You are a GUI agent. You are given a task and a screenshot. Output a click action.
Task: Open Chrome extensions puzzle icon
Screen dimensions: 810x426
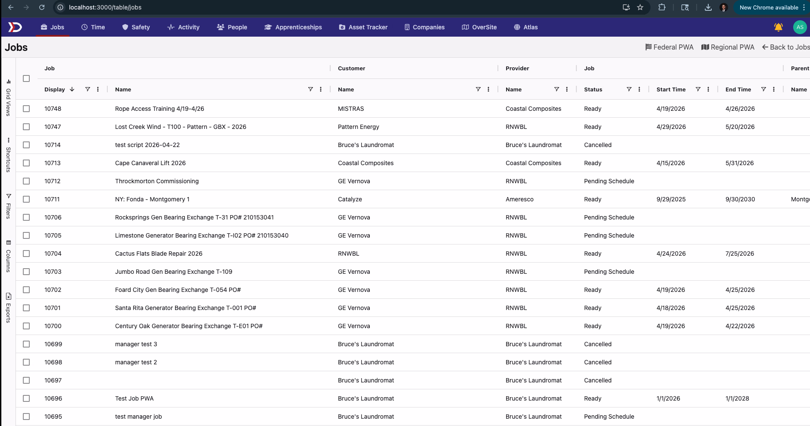[662, 7]
